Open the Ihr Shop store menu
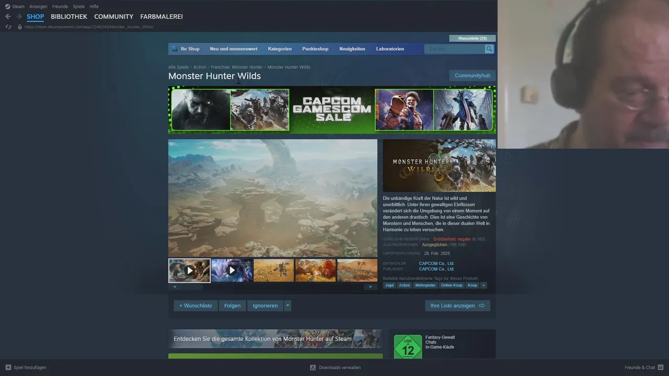The height and width of the screenshot is (376, 669). [190, 49]
